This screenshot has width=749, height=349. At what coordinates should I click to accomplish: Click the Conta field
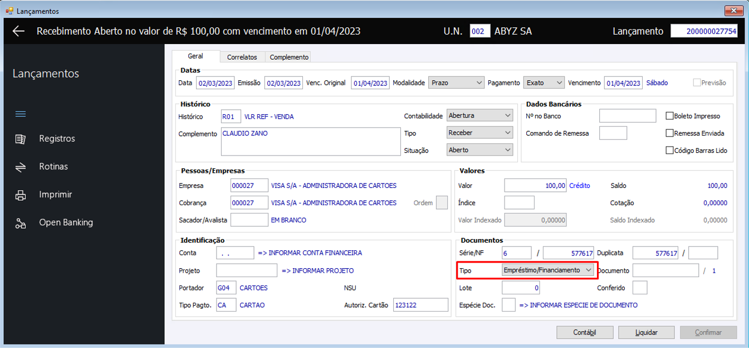pyautogui.click(x=235, y=253)
